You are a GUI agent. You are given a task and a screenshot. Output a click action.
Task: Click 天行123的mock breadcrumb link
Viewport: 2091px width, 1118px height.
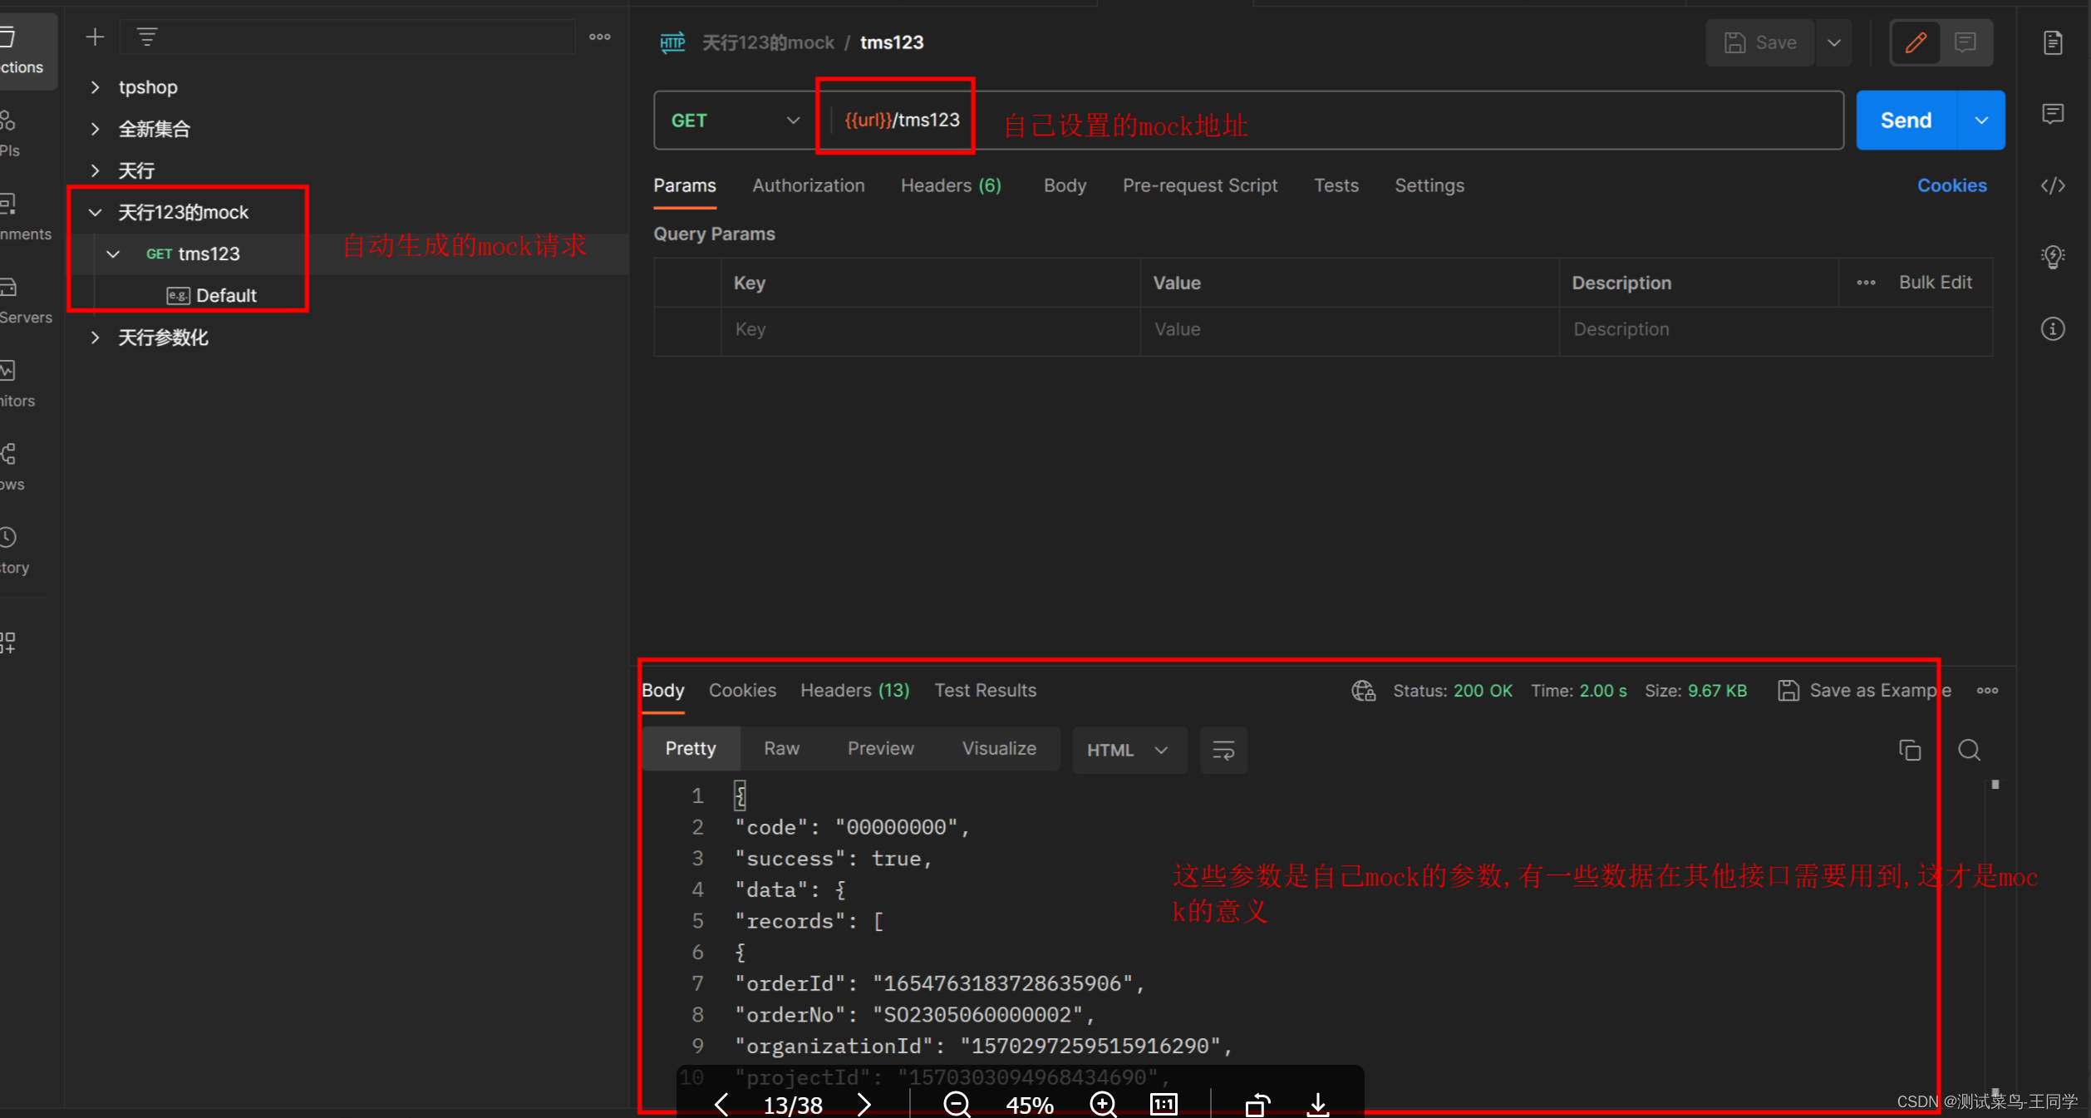tap(767, 42)
